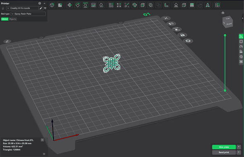Click the Top face of view cube
This screenshot has width=244, height=157.
(x=228, y=19)
